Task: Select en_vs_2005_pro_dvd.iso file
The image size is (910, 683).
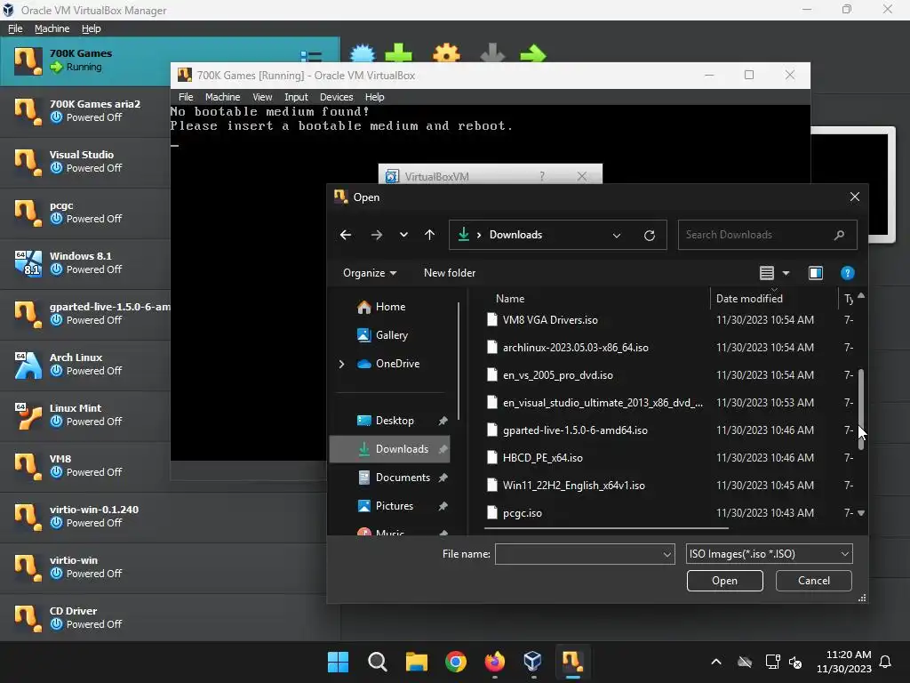Action: (x=558, y=375)
